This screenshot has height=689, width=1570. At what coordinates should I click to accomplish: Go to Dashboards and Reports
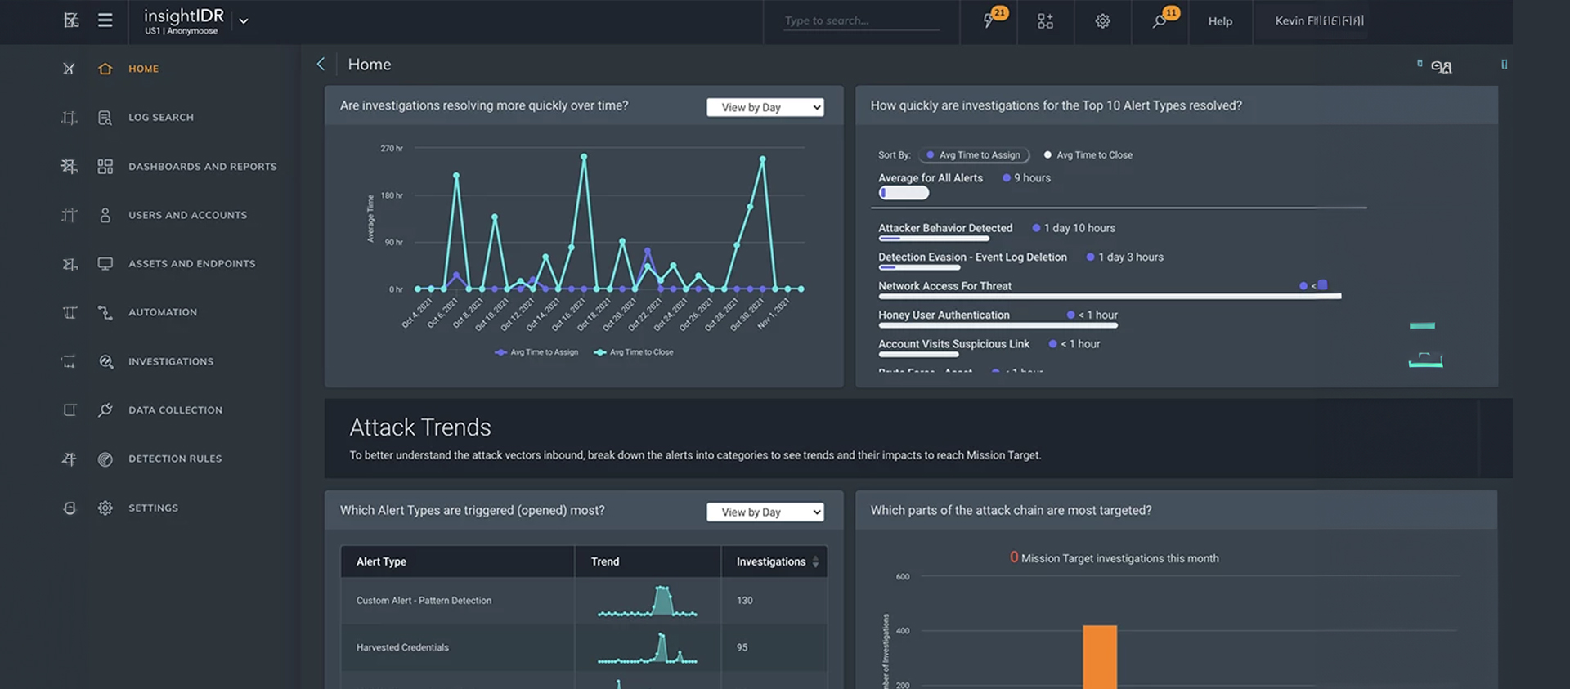(x=202, y=167)
